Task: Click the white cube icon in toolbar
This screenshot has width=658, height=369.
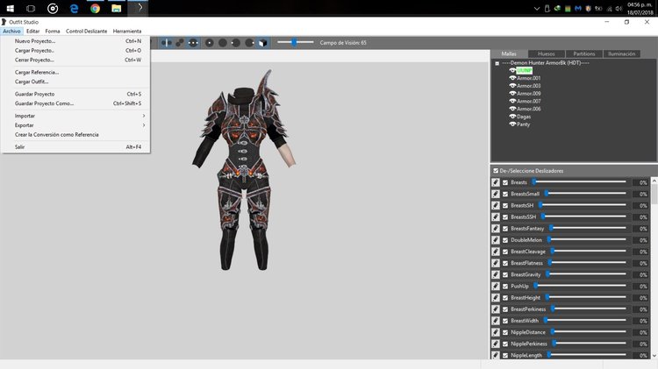Action: tap(263, 43)
